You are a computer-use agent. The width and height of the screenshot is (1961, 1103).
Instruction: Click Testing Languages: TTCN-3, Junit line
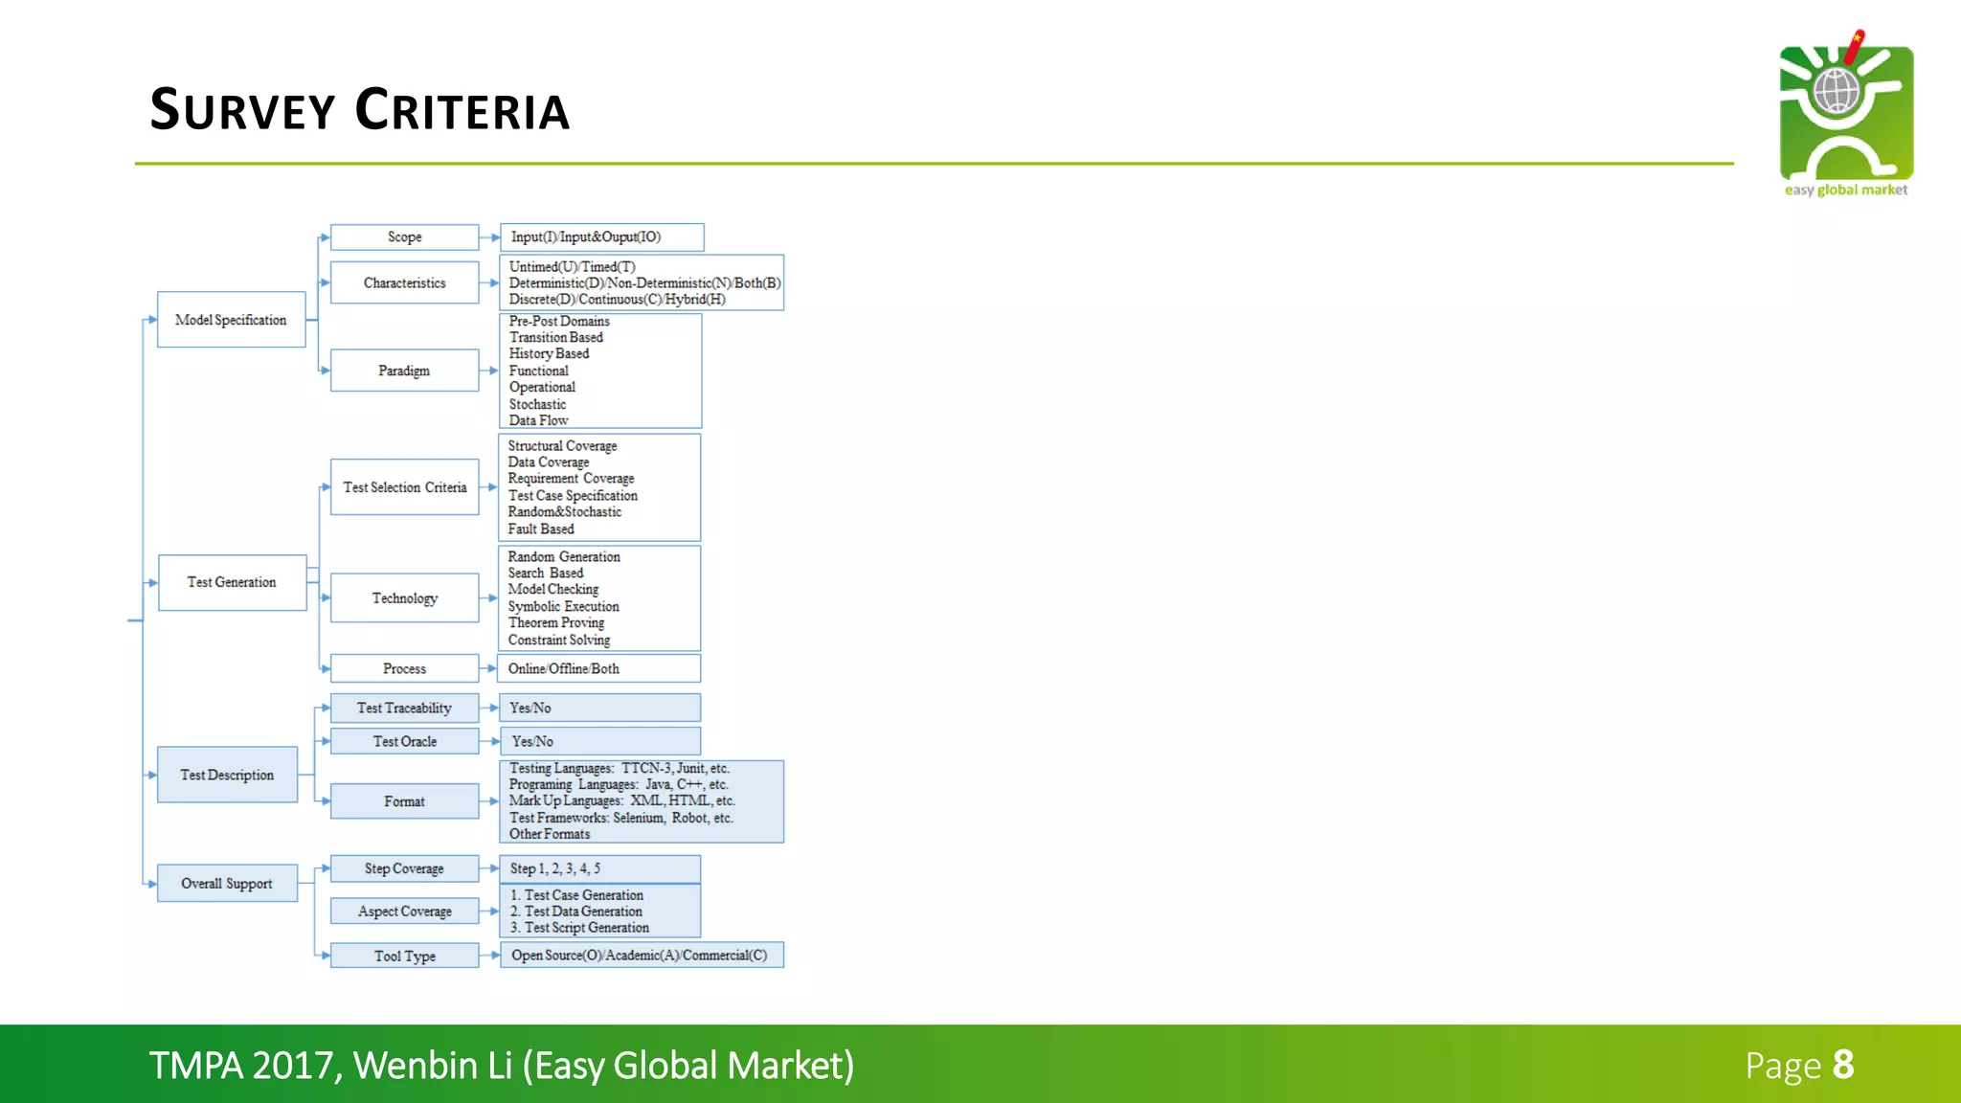point(620,769)
